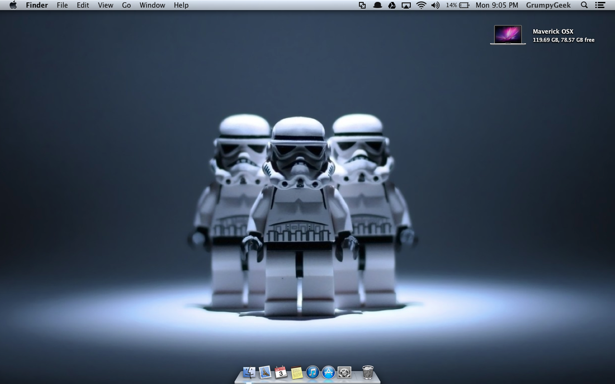The width and height of the screenshot is (615, 384).
Task: Open the File menu
Action: (x=62, y=5)
